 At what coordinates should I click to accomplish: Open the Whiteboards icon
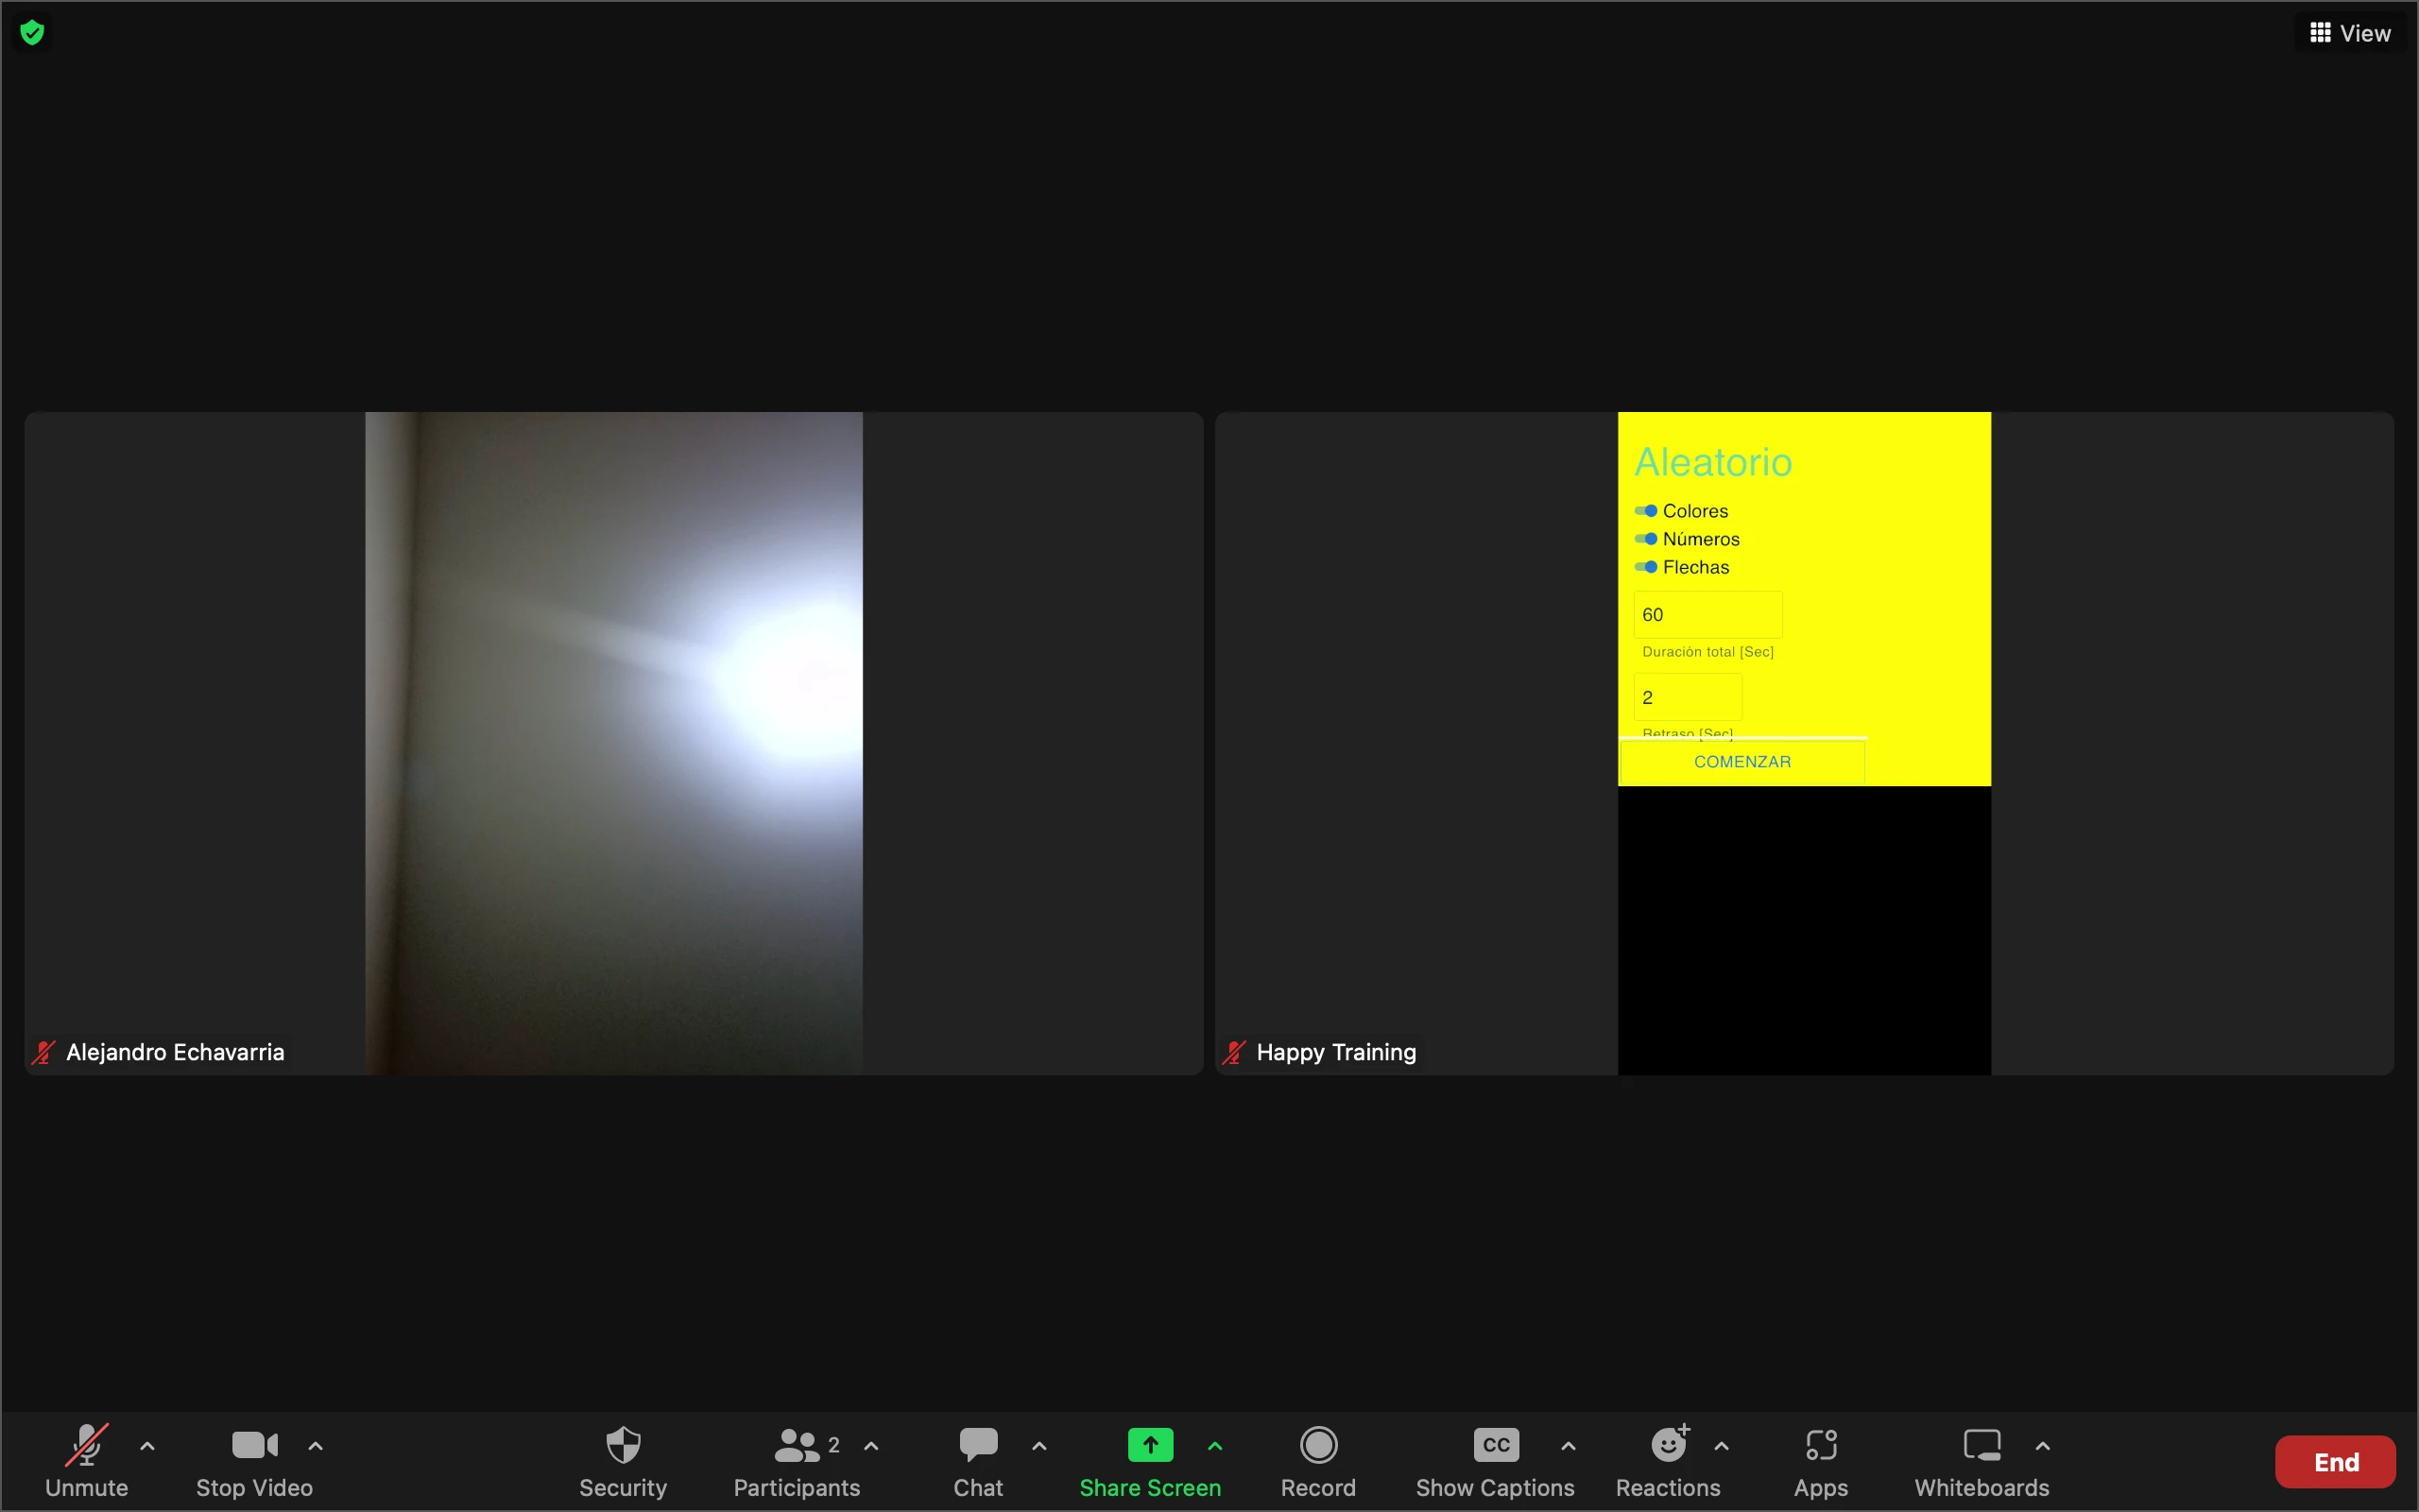(1982, 1445)
